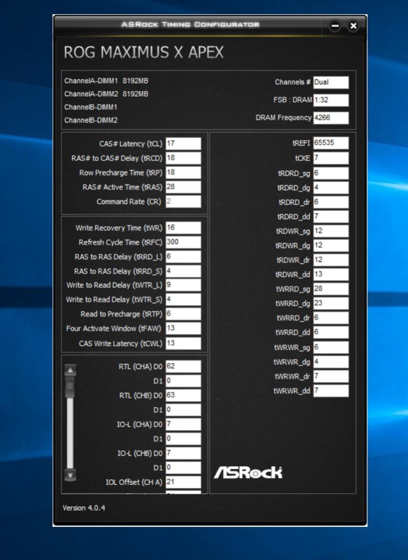Image resolution: width=408 pixels, height=560 pixels.
Task: Click the tWRRD_dd value field
Action: coord(331,332)
